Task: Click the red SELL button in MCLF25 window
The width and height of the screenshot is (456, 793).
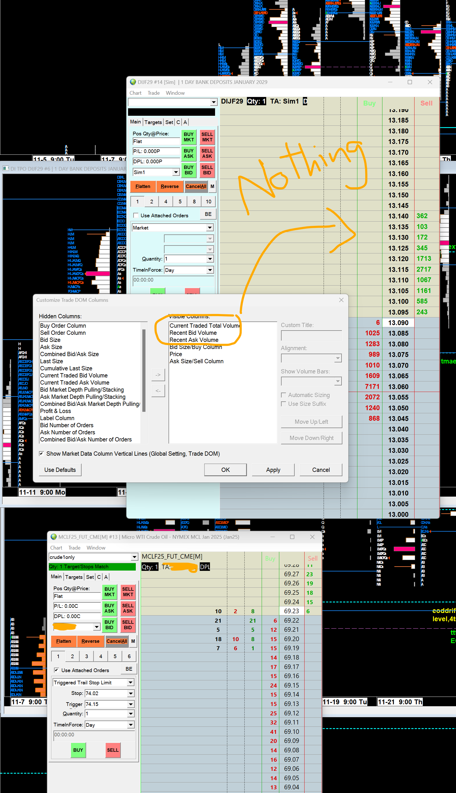Action: 113,750
